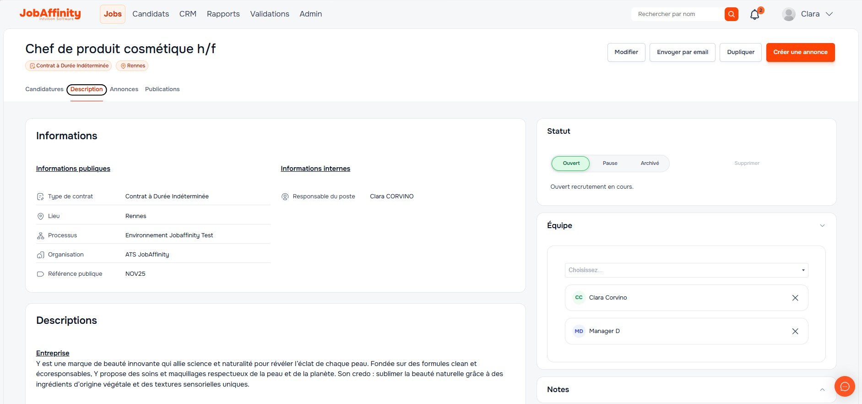Click the MD avatar badge
This screenshot has height=404, width=862.
[x=579, y=331]
